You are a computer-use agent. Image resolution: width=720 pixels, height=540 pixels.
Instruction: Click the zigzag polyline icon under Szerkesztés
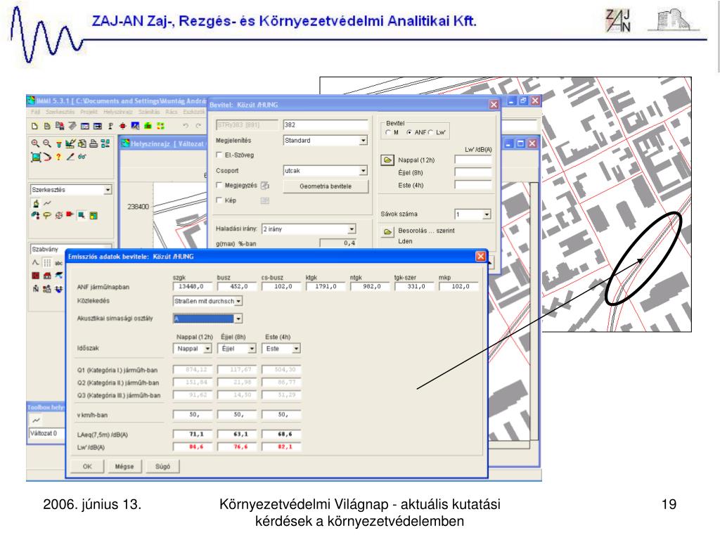point(47,203)
